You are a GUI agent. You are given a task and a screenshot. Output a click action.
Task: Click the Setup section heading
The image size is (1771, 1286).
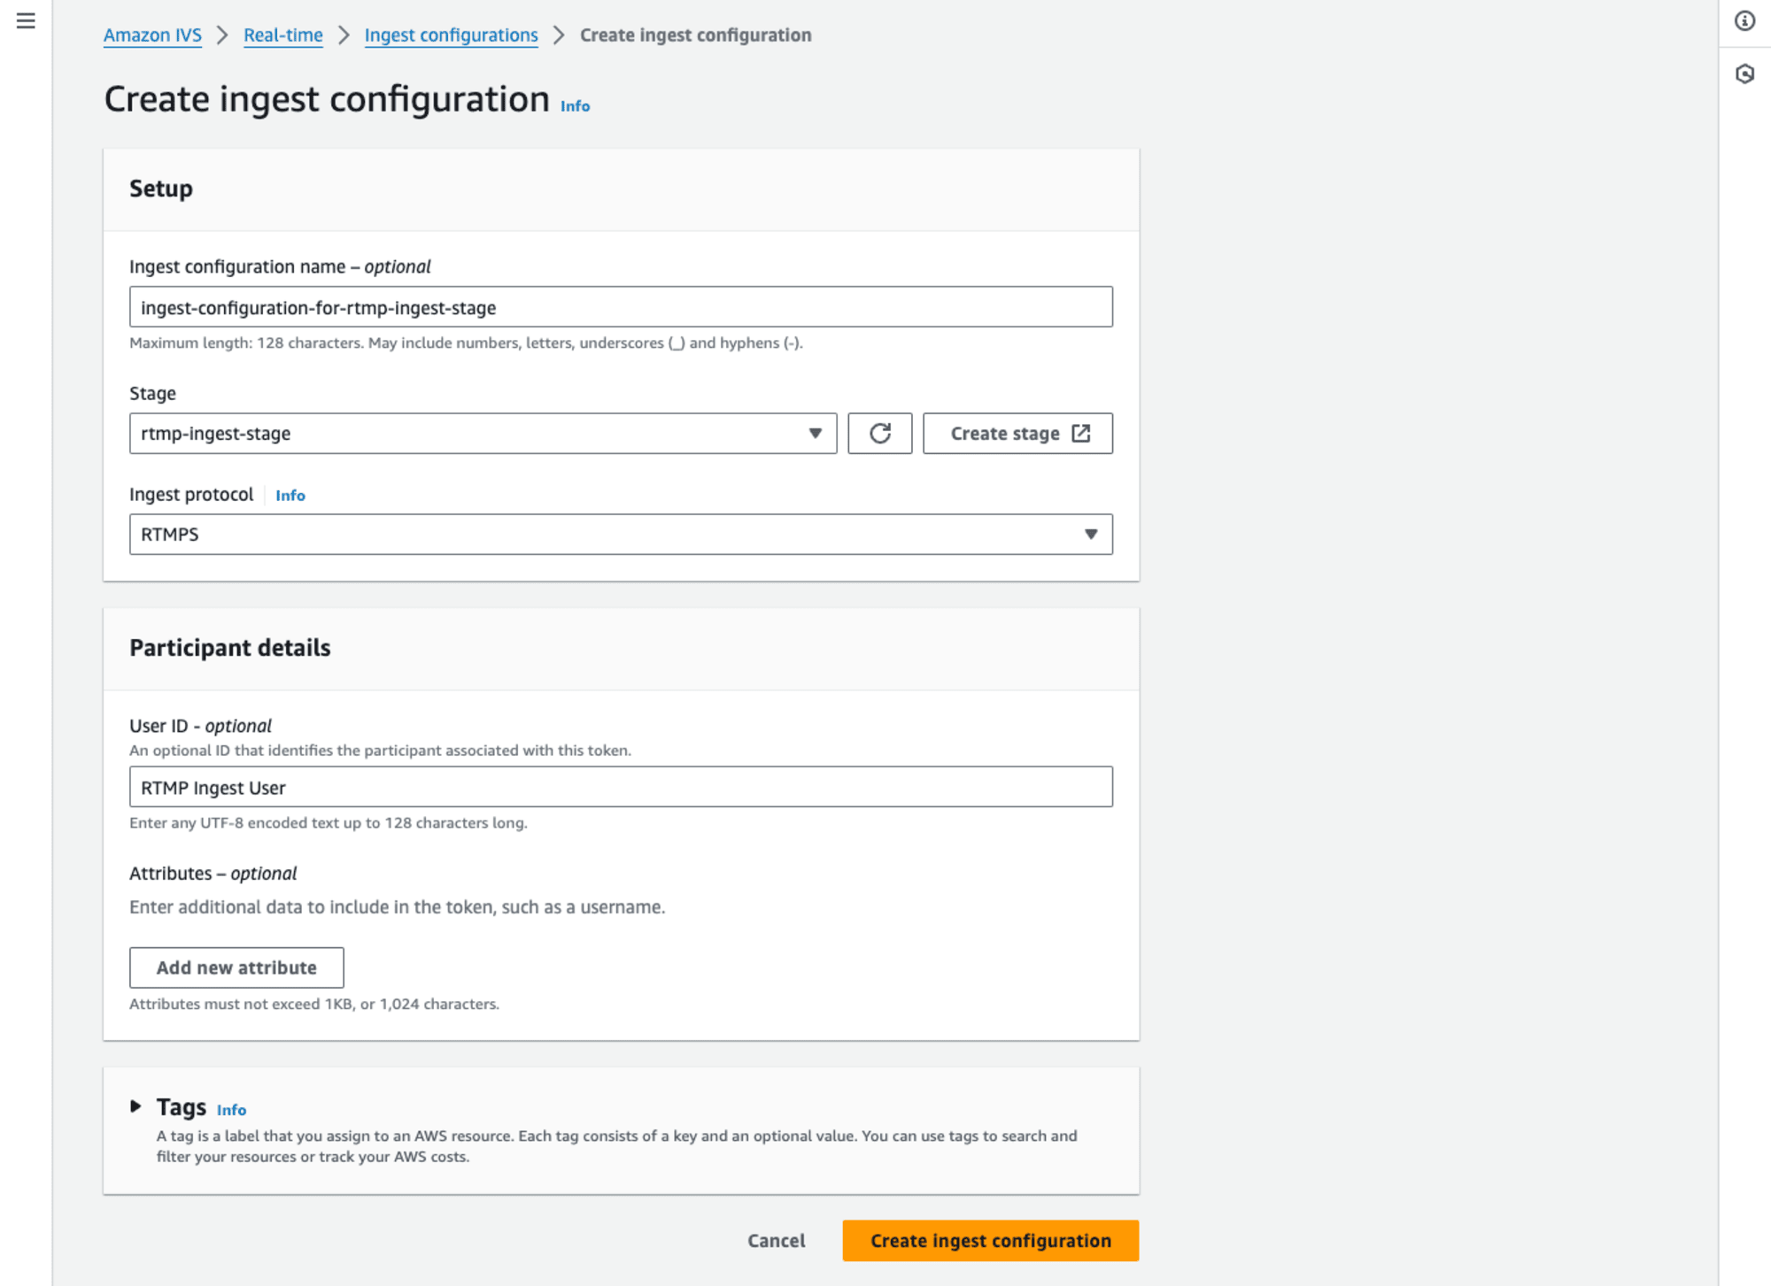tap(160, 188)
